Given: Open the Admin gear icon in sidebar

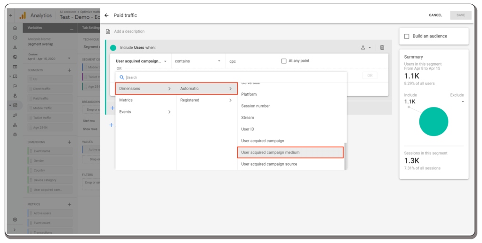Looking at the screenshot, I should [15, 220].
